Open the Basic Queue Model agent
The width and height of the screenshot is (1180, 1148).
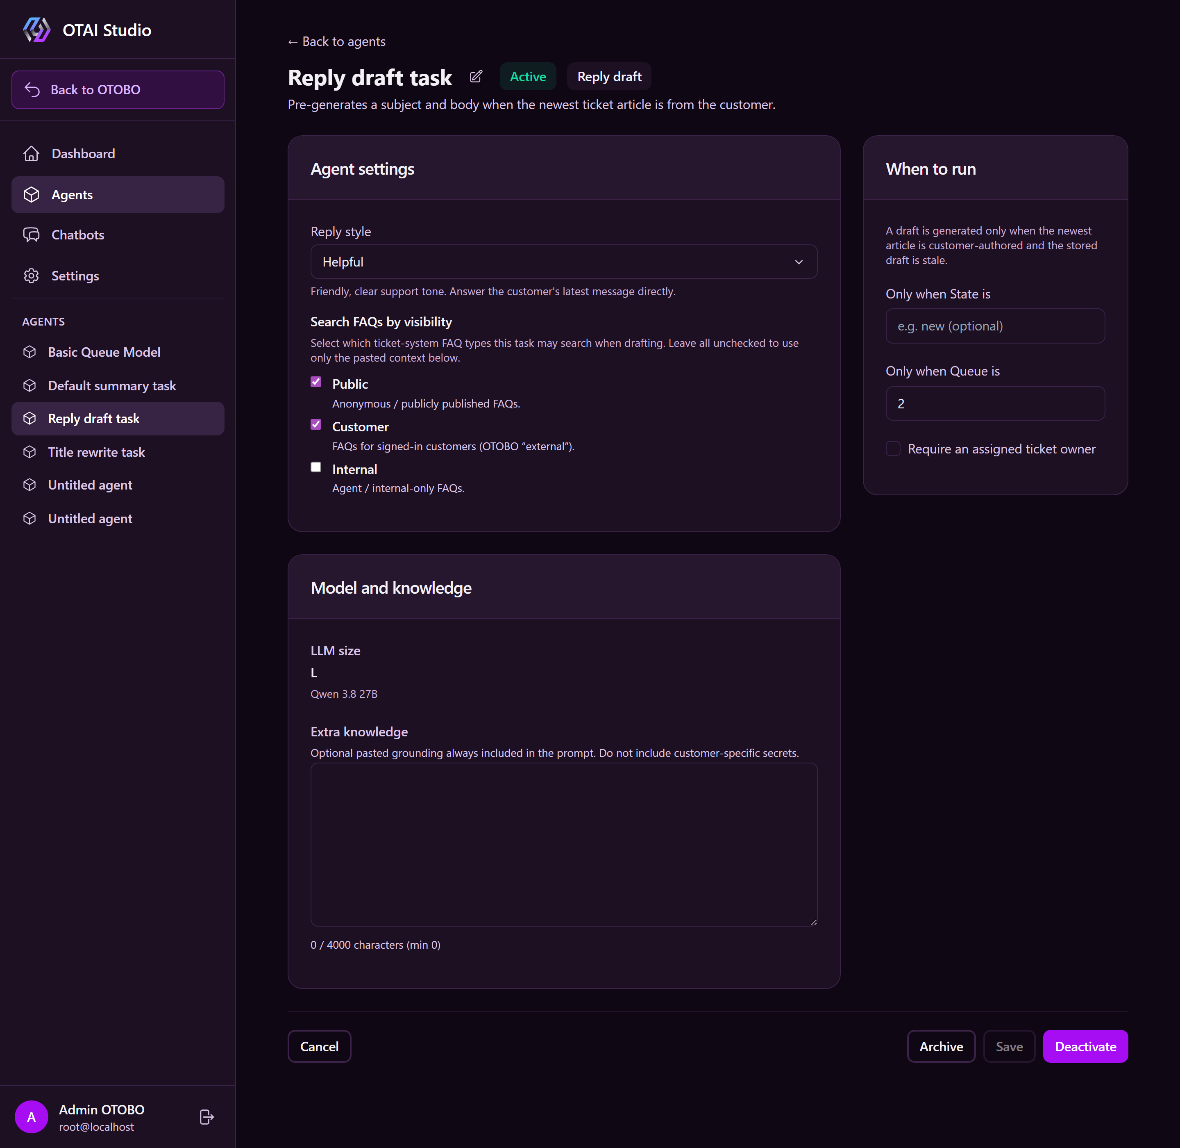tap(118, 352)
